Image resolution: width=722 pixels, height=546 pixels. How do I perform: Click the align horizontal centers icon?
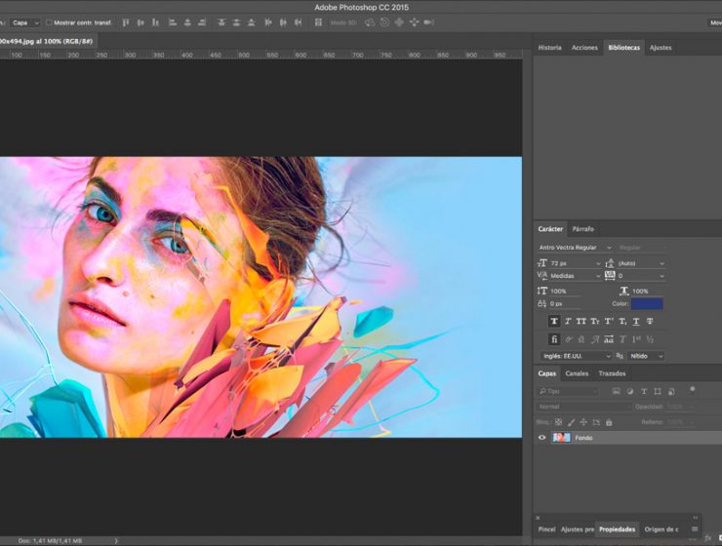(x=187, y=22)
